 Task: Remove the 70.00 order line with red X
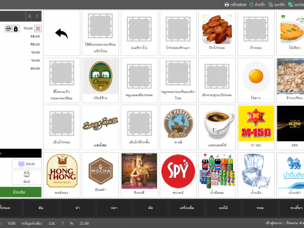pyautogui.click(x=38, y=28)
